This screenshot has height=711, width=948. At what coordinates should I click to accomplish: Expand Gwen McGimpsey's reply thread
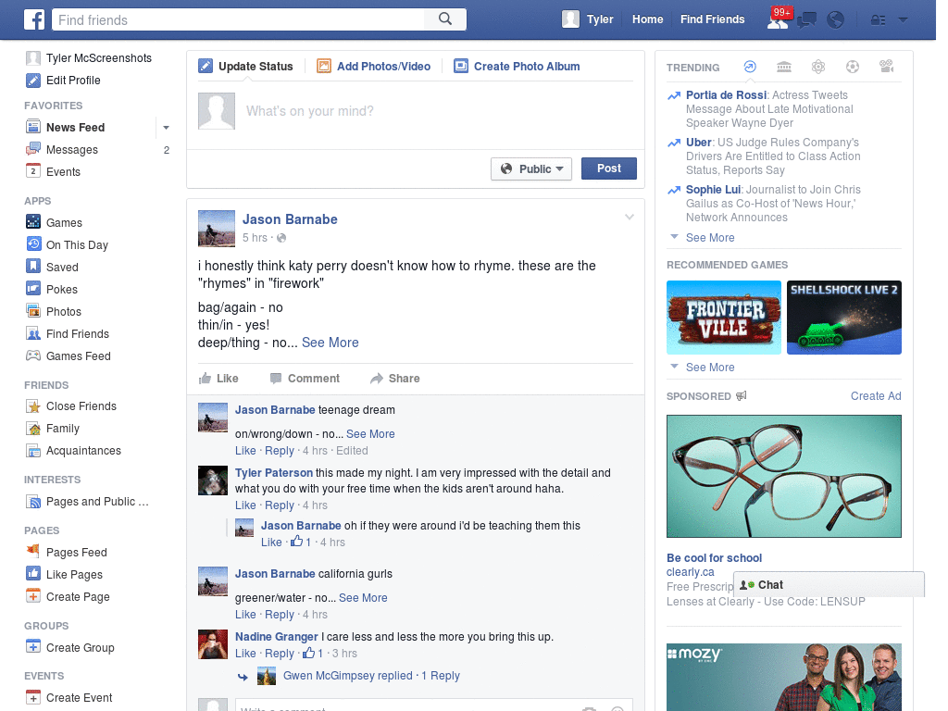[x=371, y=675]
